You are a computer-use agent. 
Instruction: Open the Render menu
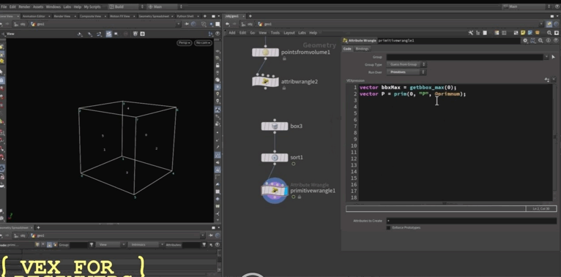coord(24,7)
